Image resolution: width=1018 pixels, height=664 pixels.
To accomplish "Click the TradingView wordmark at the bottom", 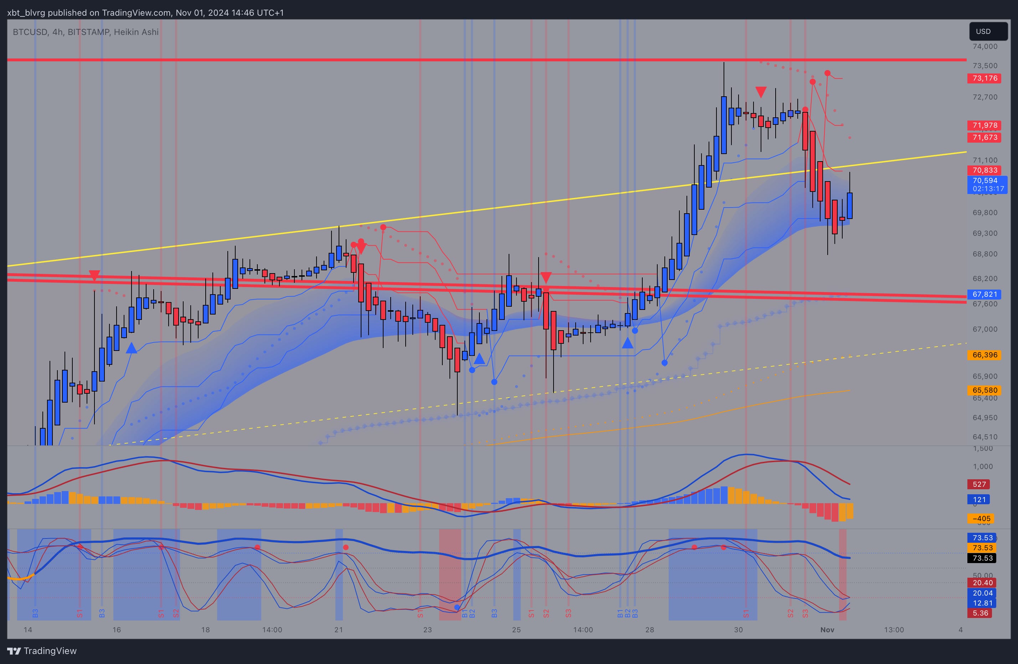I will click(x=51, y=651).
